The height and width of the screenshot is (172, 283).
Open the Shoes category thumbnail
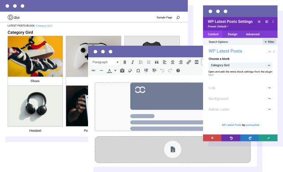coord(35,56)
